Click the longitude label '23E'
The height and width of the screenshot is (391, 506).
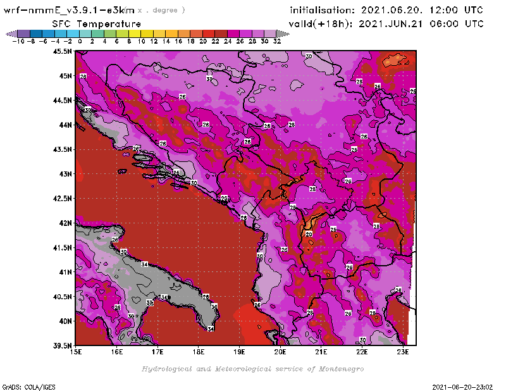coord(403,352)
